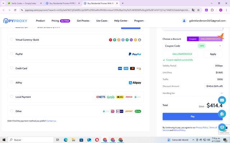230x143 pixels.
Task: Open File Explorer from taskbar
Action: click(x=73, y=140)
